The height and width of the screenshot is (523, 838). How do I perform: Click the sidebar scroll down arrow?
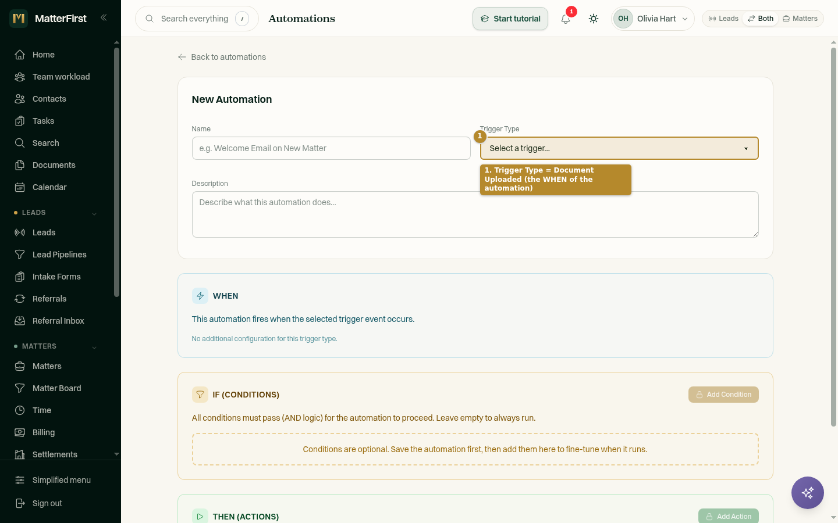tap(116, 454)
